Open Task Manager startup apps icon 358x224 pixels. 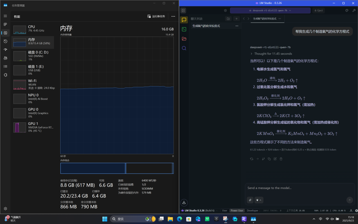5,50
